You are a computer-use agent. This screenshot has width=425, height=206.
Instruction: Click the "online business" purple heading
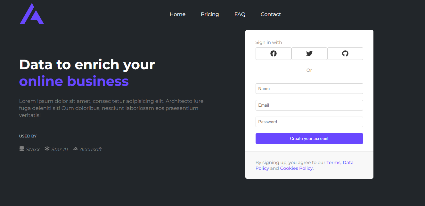tap(74, 81)
